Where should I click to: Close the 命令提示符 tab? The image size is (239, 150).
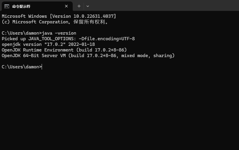[x=66, y=6]
